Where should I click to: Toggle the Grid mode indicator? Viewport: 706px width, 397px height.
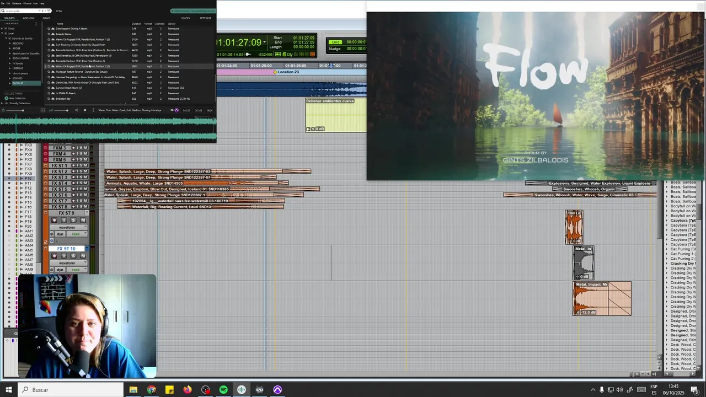click(335, 42)
